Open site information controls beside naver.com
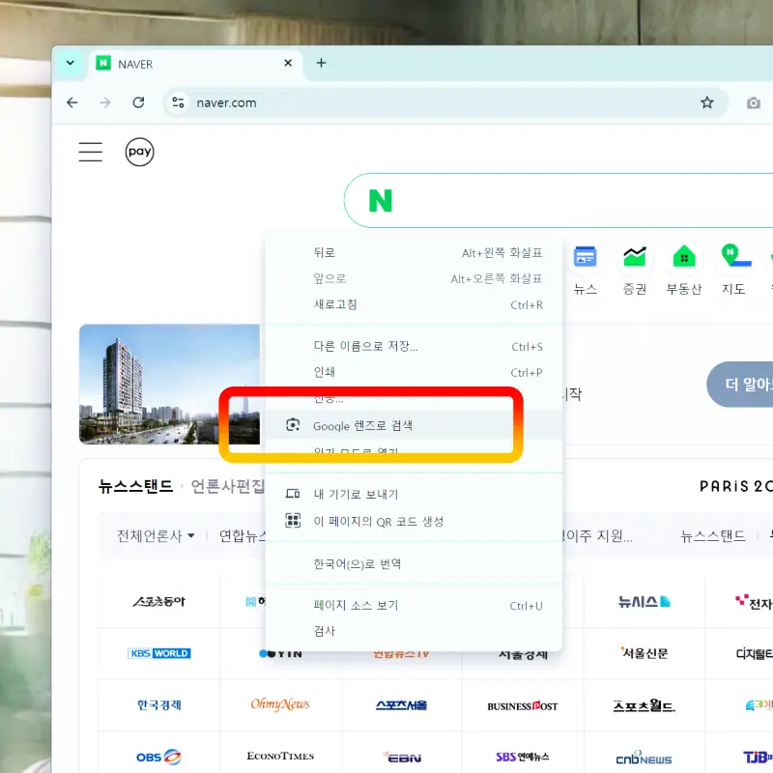This screenshot has height=773, width=773. (179, 101)
